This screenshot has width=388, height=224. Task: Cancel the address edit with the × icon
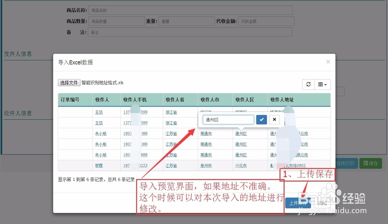click(x=274, y=120)
